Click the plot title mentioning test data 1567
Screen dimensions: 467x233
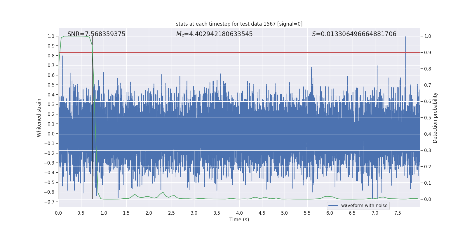pyautogui.click(x=239, y=24)
